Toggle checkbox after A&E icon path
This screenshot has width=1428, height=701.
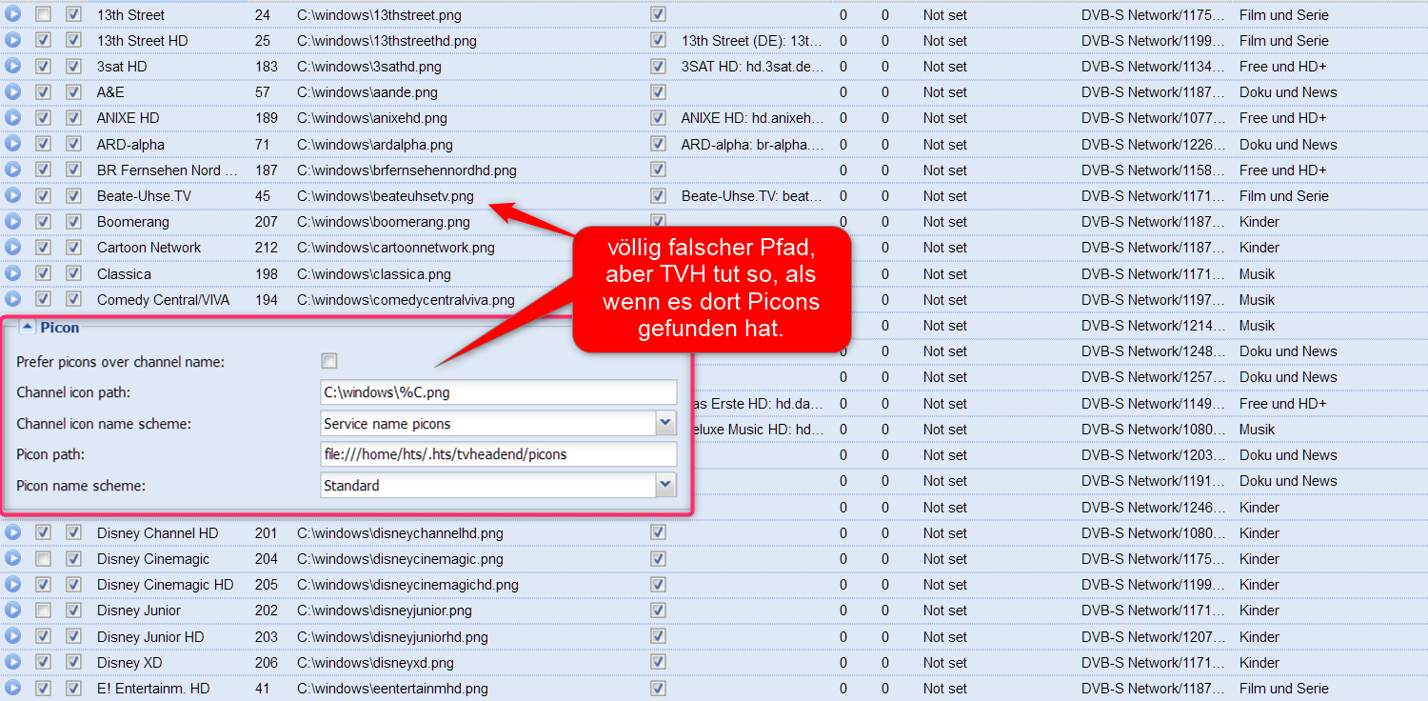(658, 92)
